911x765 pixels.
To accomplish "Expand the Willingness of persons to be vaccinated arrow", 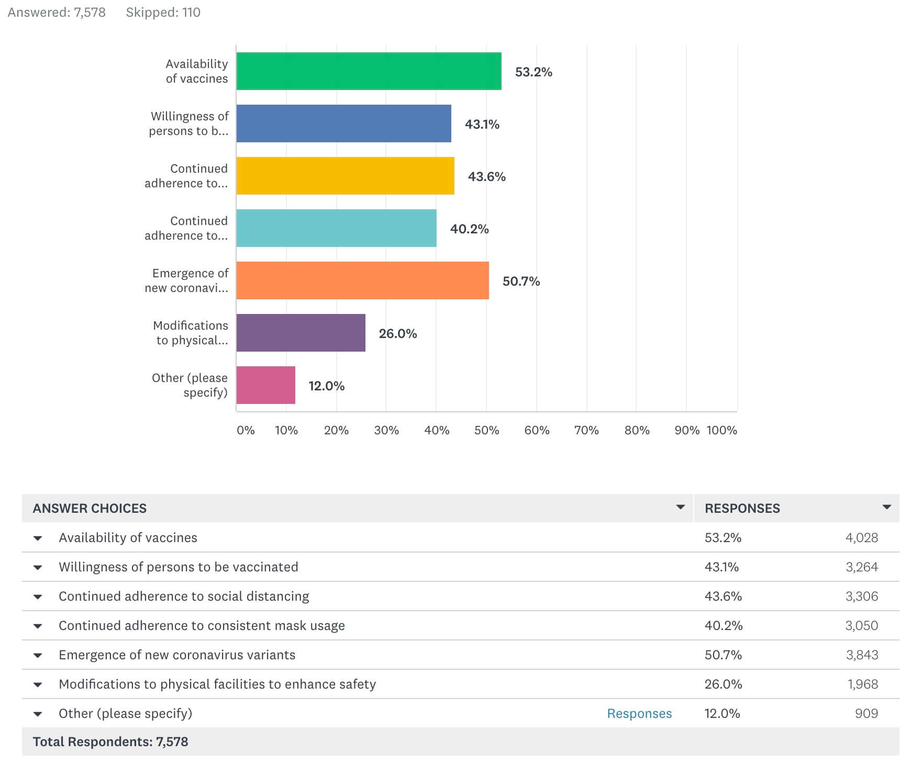I will (x=38, y=568).
